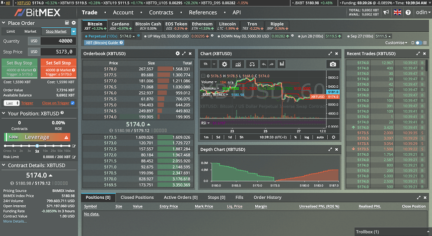Open announcements megaphone icon
The width and height of the screenshot is (432, 236).
pyautogui.click(x=386, y=12)
